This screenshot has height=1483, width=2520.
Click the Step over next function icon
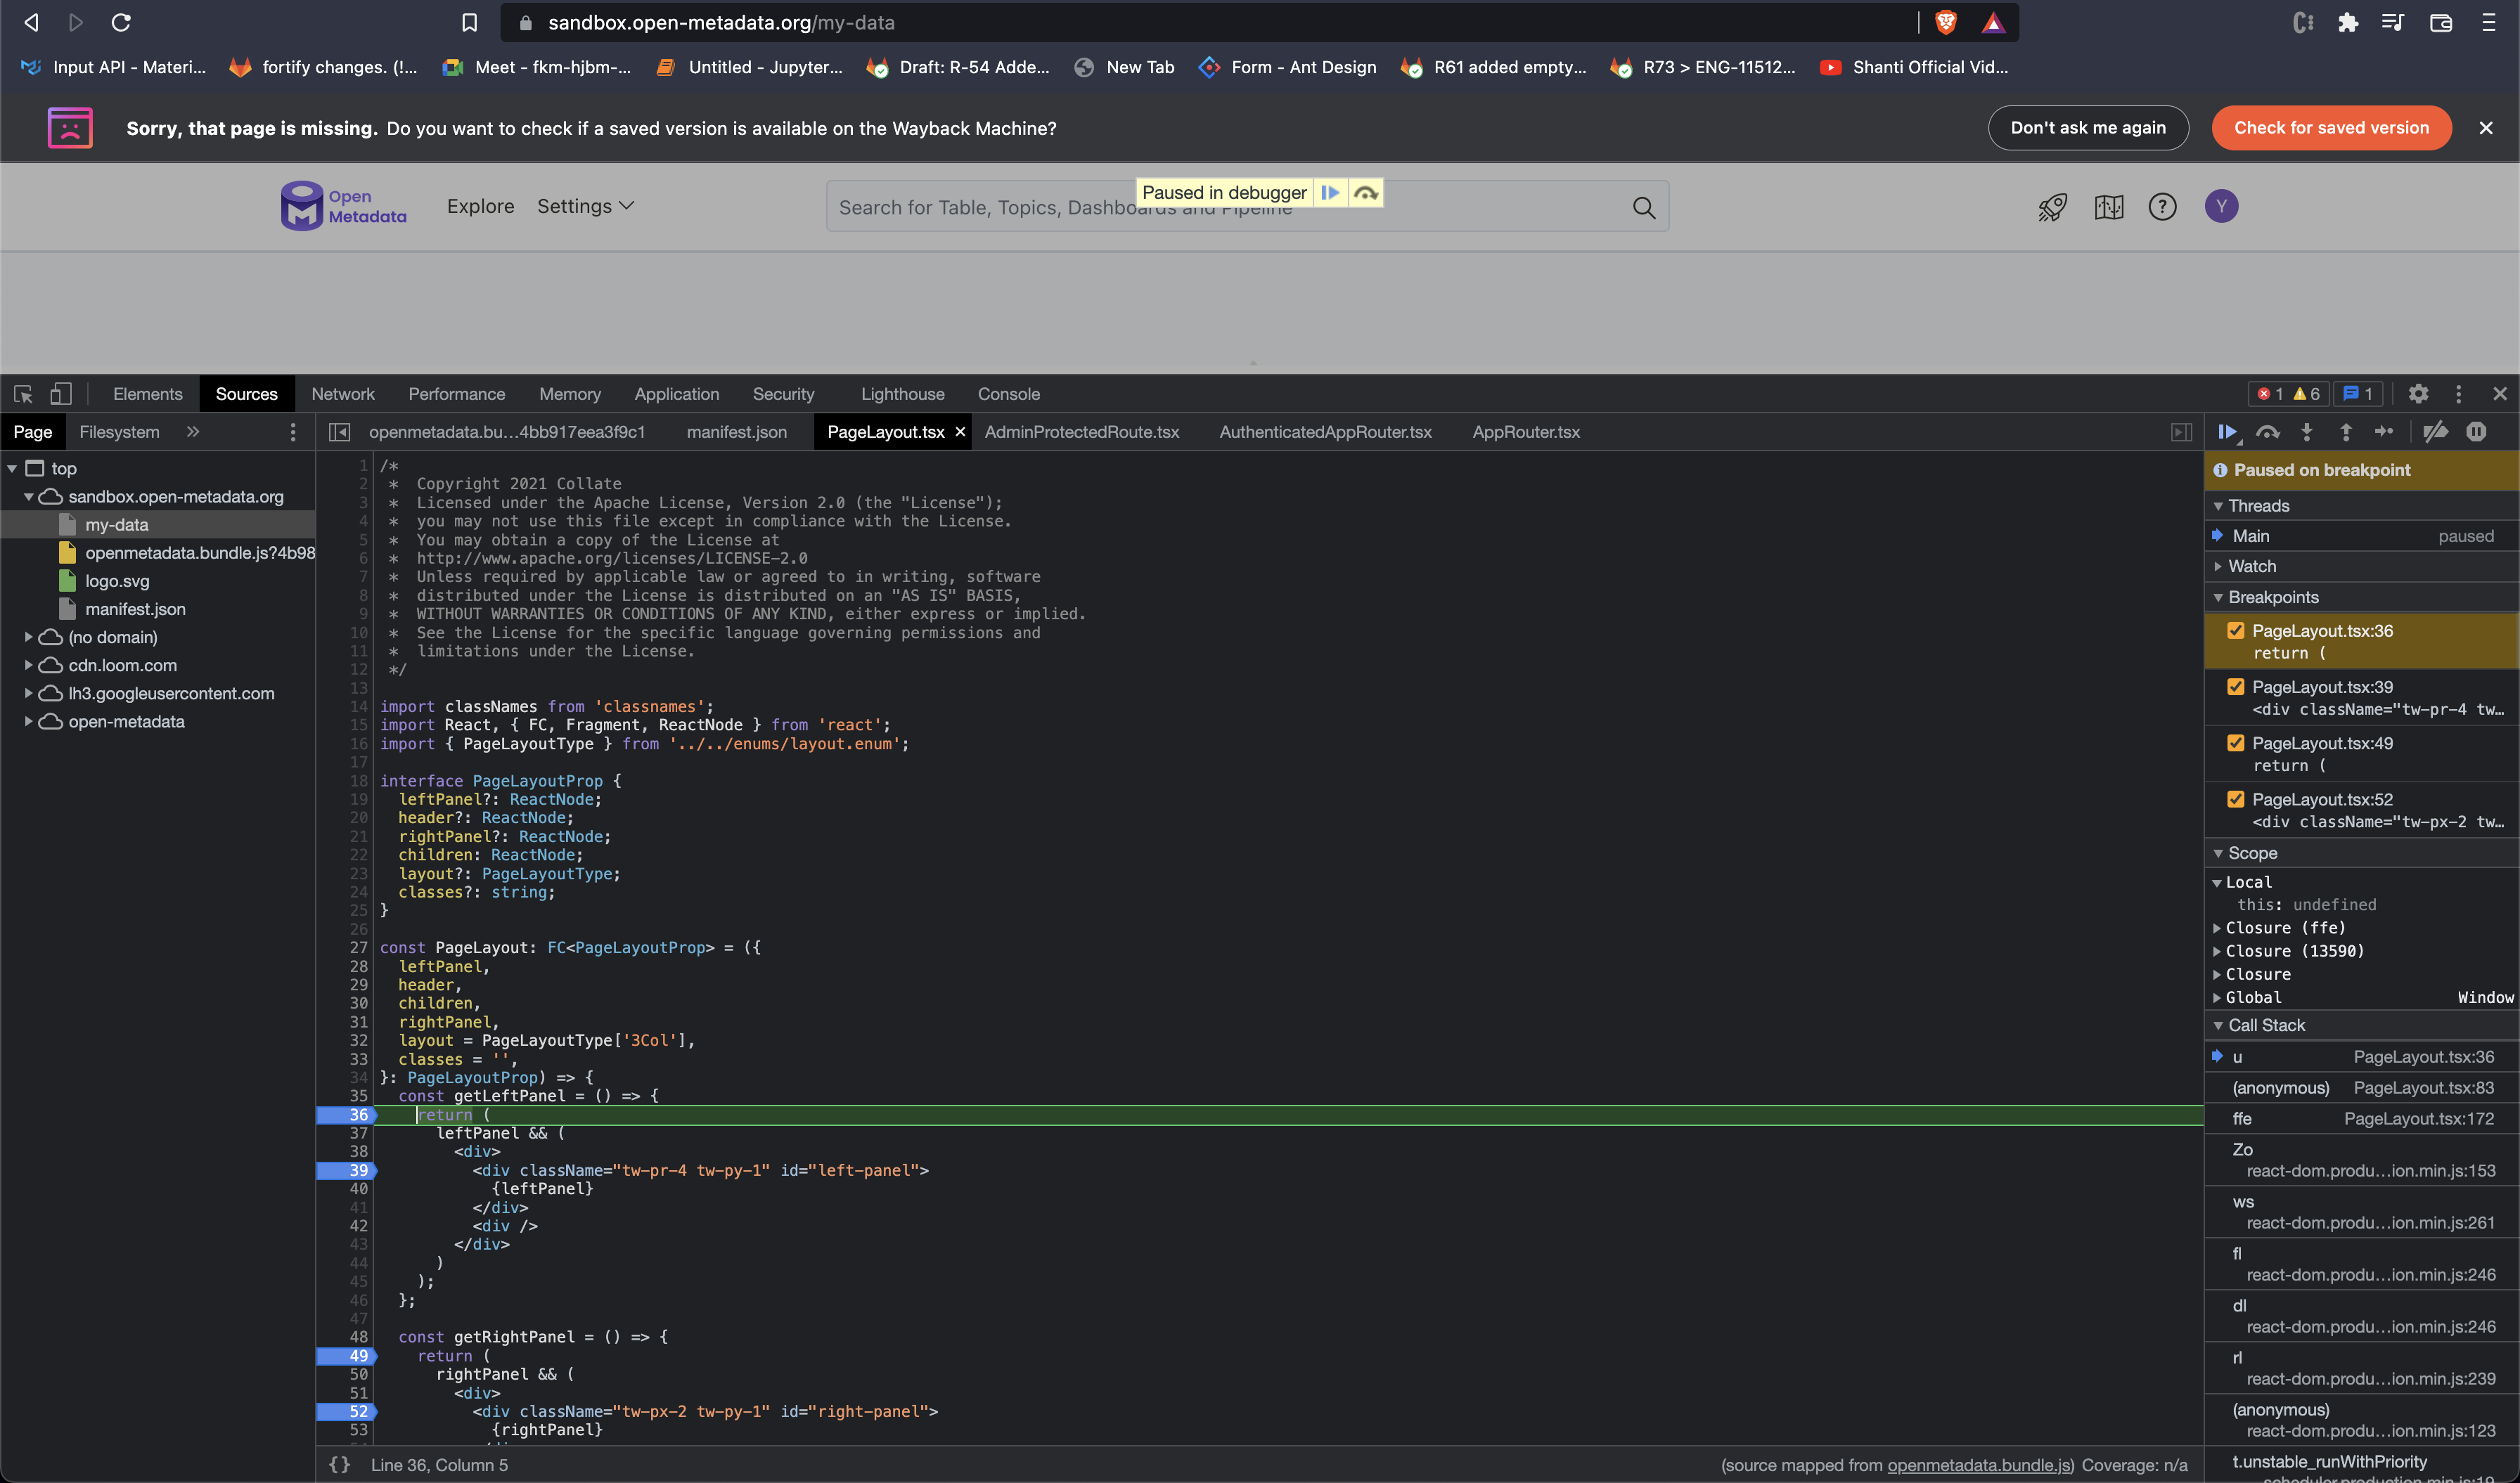click(x=2268, y=432)
